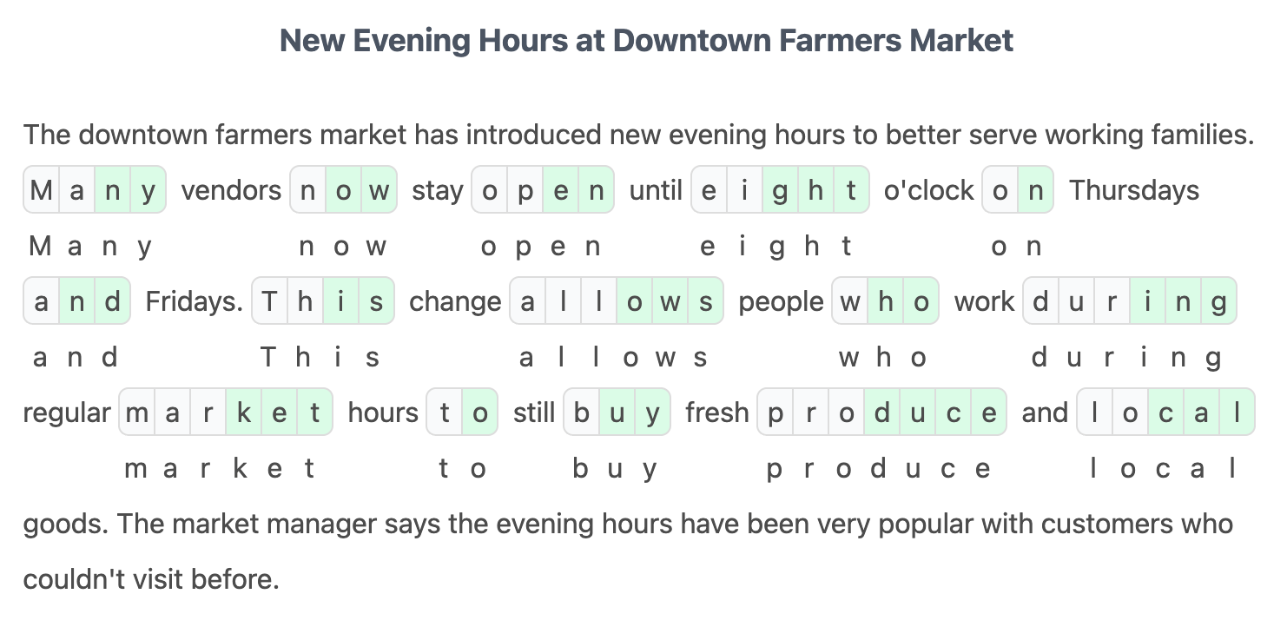1287x627 pixels.
Task: Click the 'w' letter box in allows
Action: [x=670, y=301]
